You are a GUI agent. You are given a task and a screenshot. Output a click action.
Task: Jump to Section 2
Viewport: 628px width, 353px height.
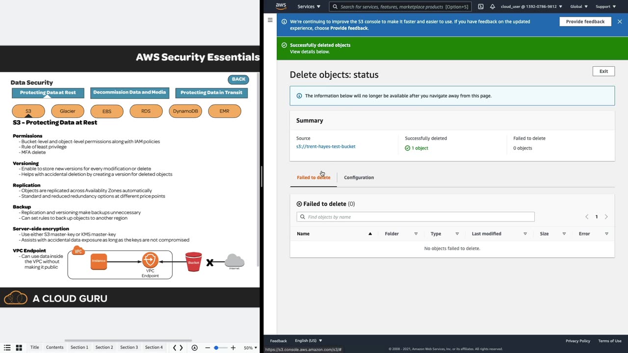[104, 348]
